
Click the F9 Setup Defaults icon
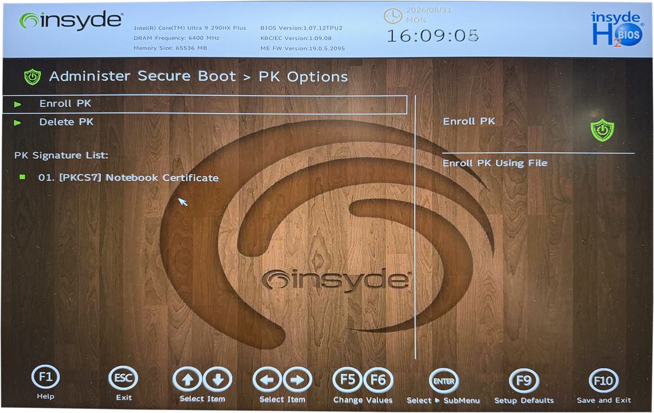click(x=524, y=381)
